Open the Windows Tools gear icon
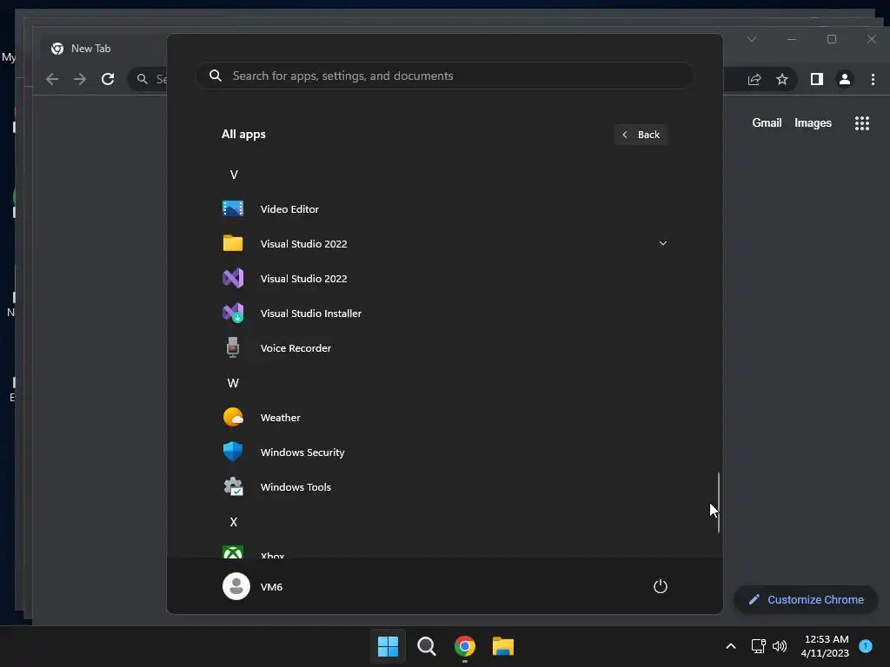 (233, 486)
